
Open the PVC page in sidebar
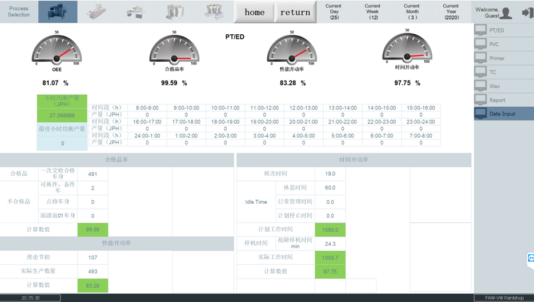(x=503, y=44)
